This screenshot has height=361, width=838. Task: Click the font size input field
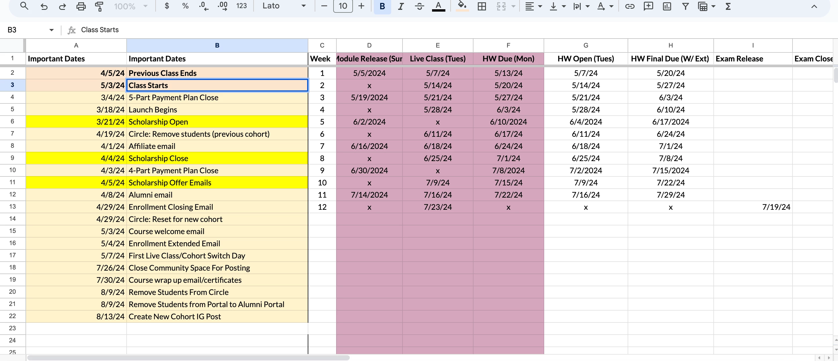coord(343,6)
